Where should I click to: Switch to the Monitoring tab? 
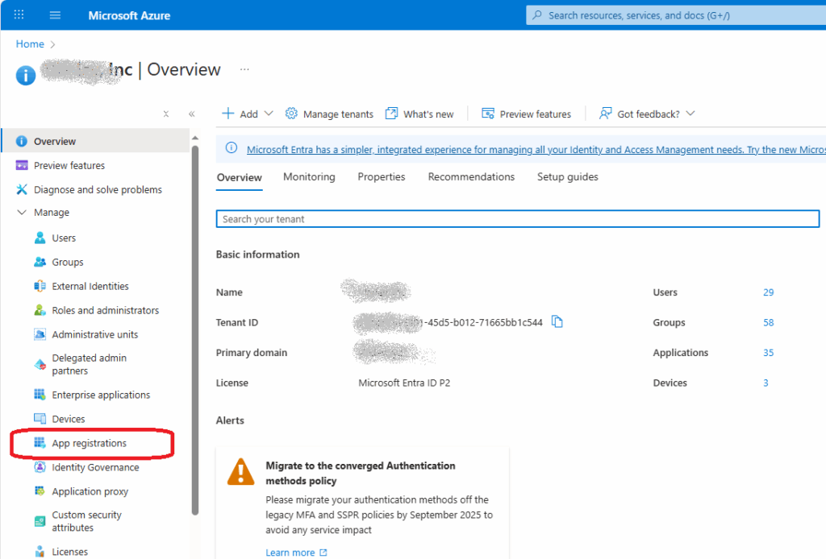(309, 177)
